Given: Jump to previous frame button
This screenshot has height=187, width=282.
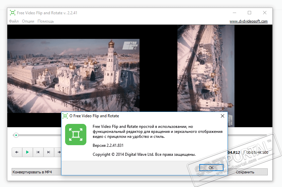Looking at the screenshot, I should 38,152.
